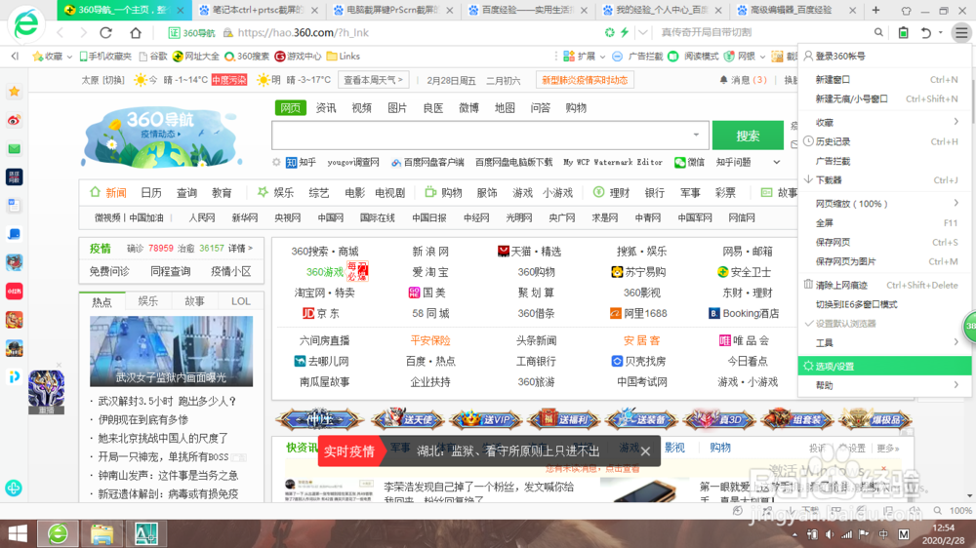Image resolution: width=976 pixels, height=548 pixels.
Task: Expand the 扩展 dropdown arrow
Action: [x=602, y=57]
